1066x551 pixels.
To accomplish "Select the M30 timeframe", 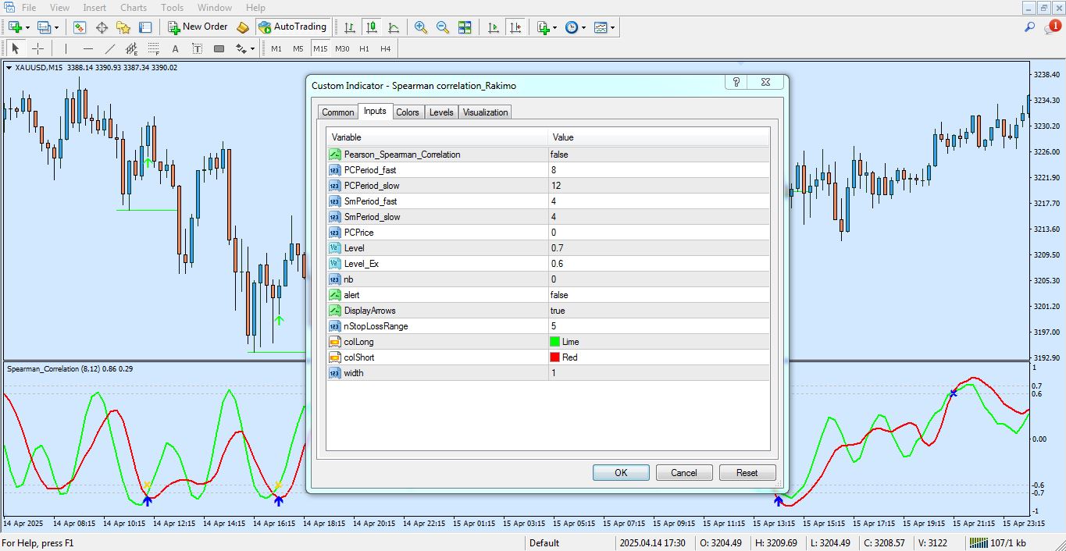I will [341, 48].
